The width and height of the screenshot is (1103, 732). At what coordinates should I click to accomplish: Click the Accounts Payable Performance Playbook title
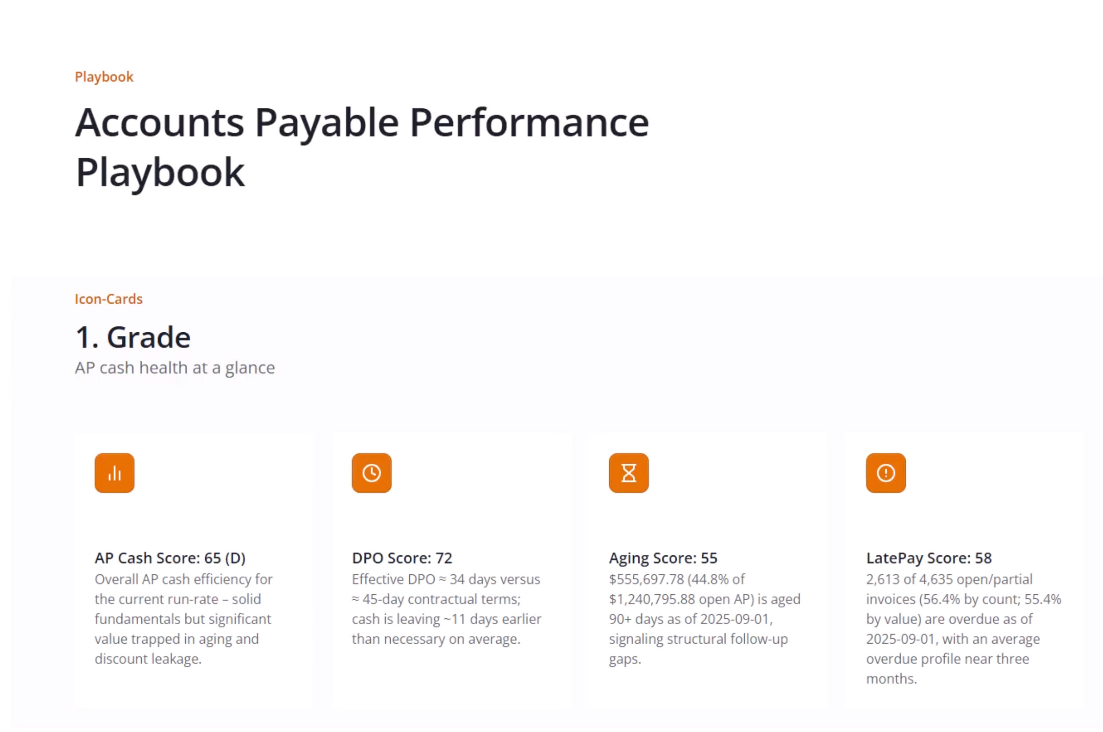362,147
